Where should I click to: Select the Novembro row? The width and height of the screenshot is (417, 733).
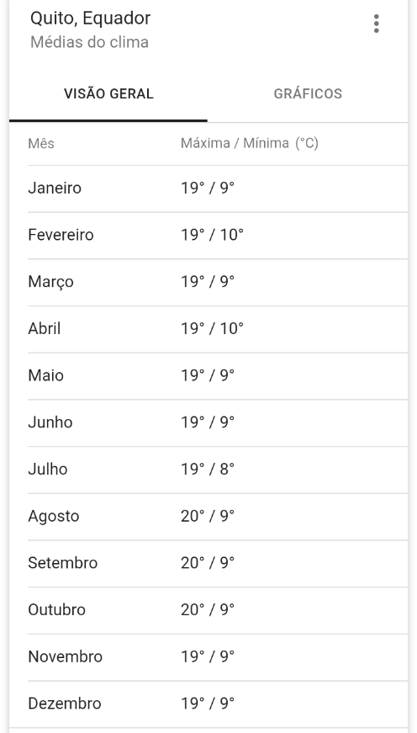[x=218, y=656]
